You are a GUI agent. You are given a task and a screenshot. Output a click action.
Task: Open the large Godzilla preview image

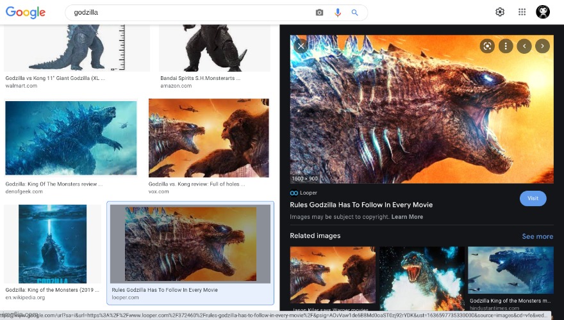(x=422, y=109)
